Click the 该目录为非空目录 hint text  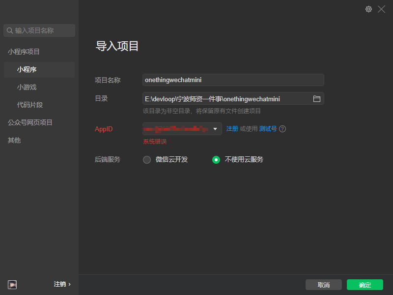[202, 111]
